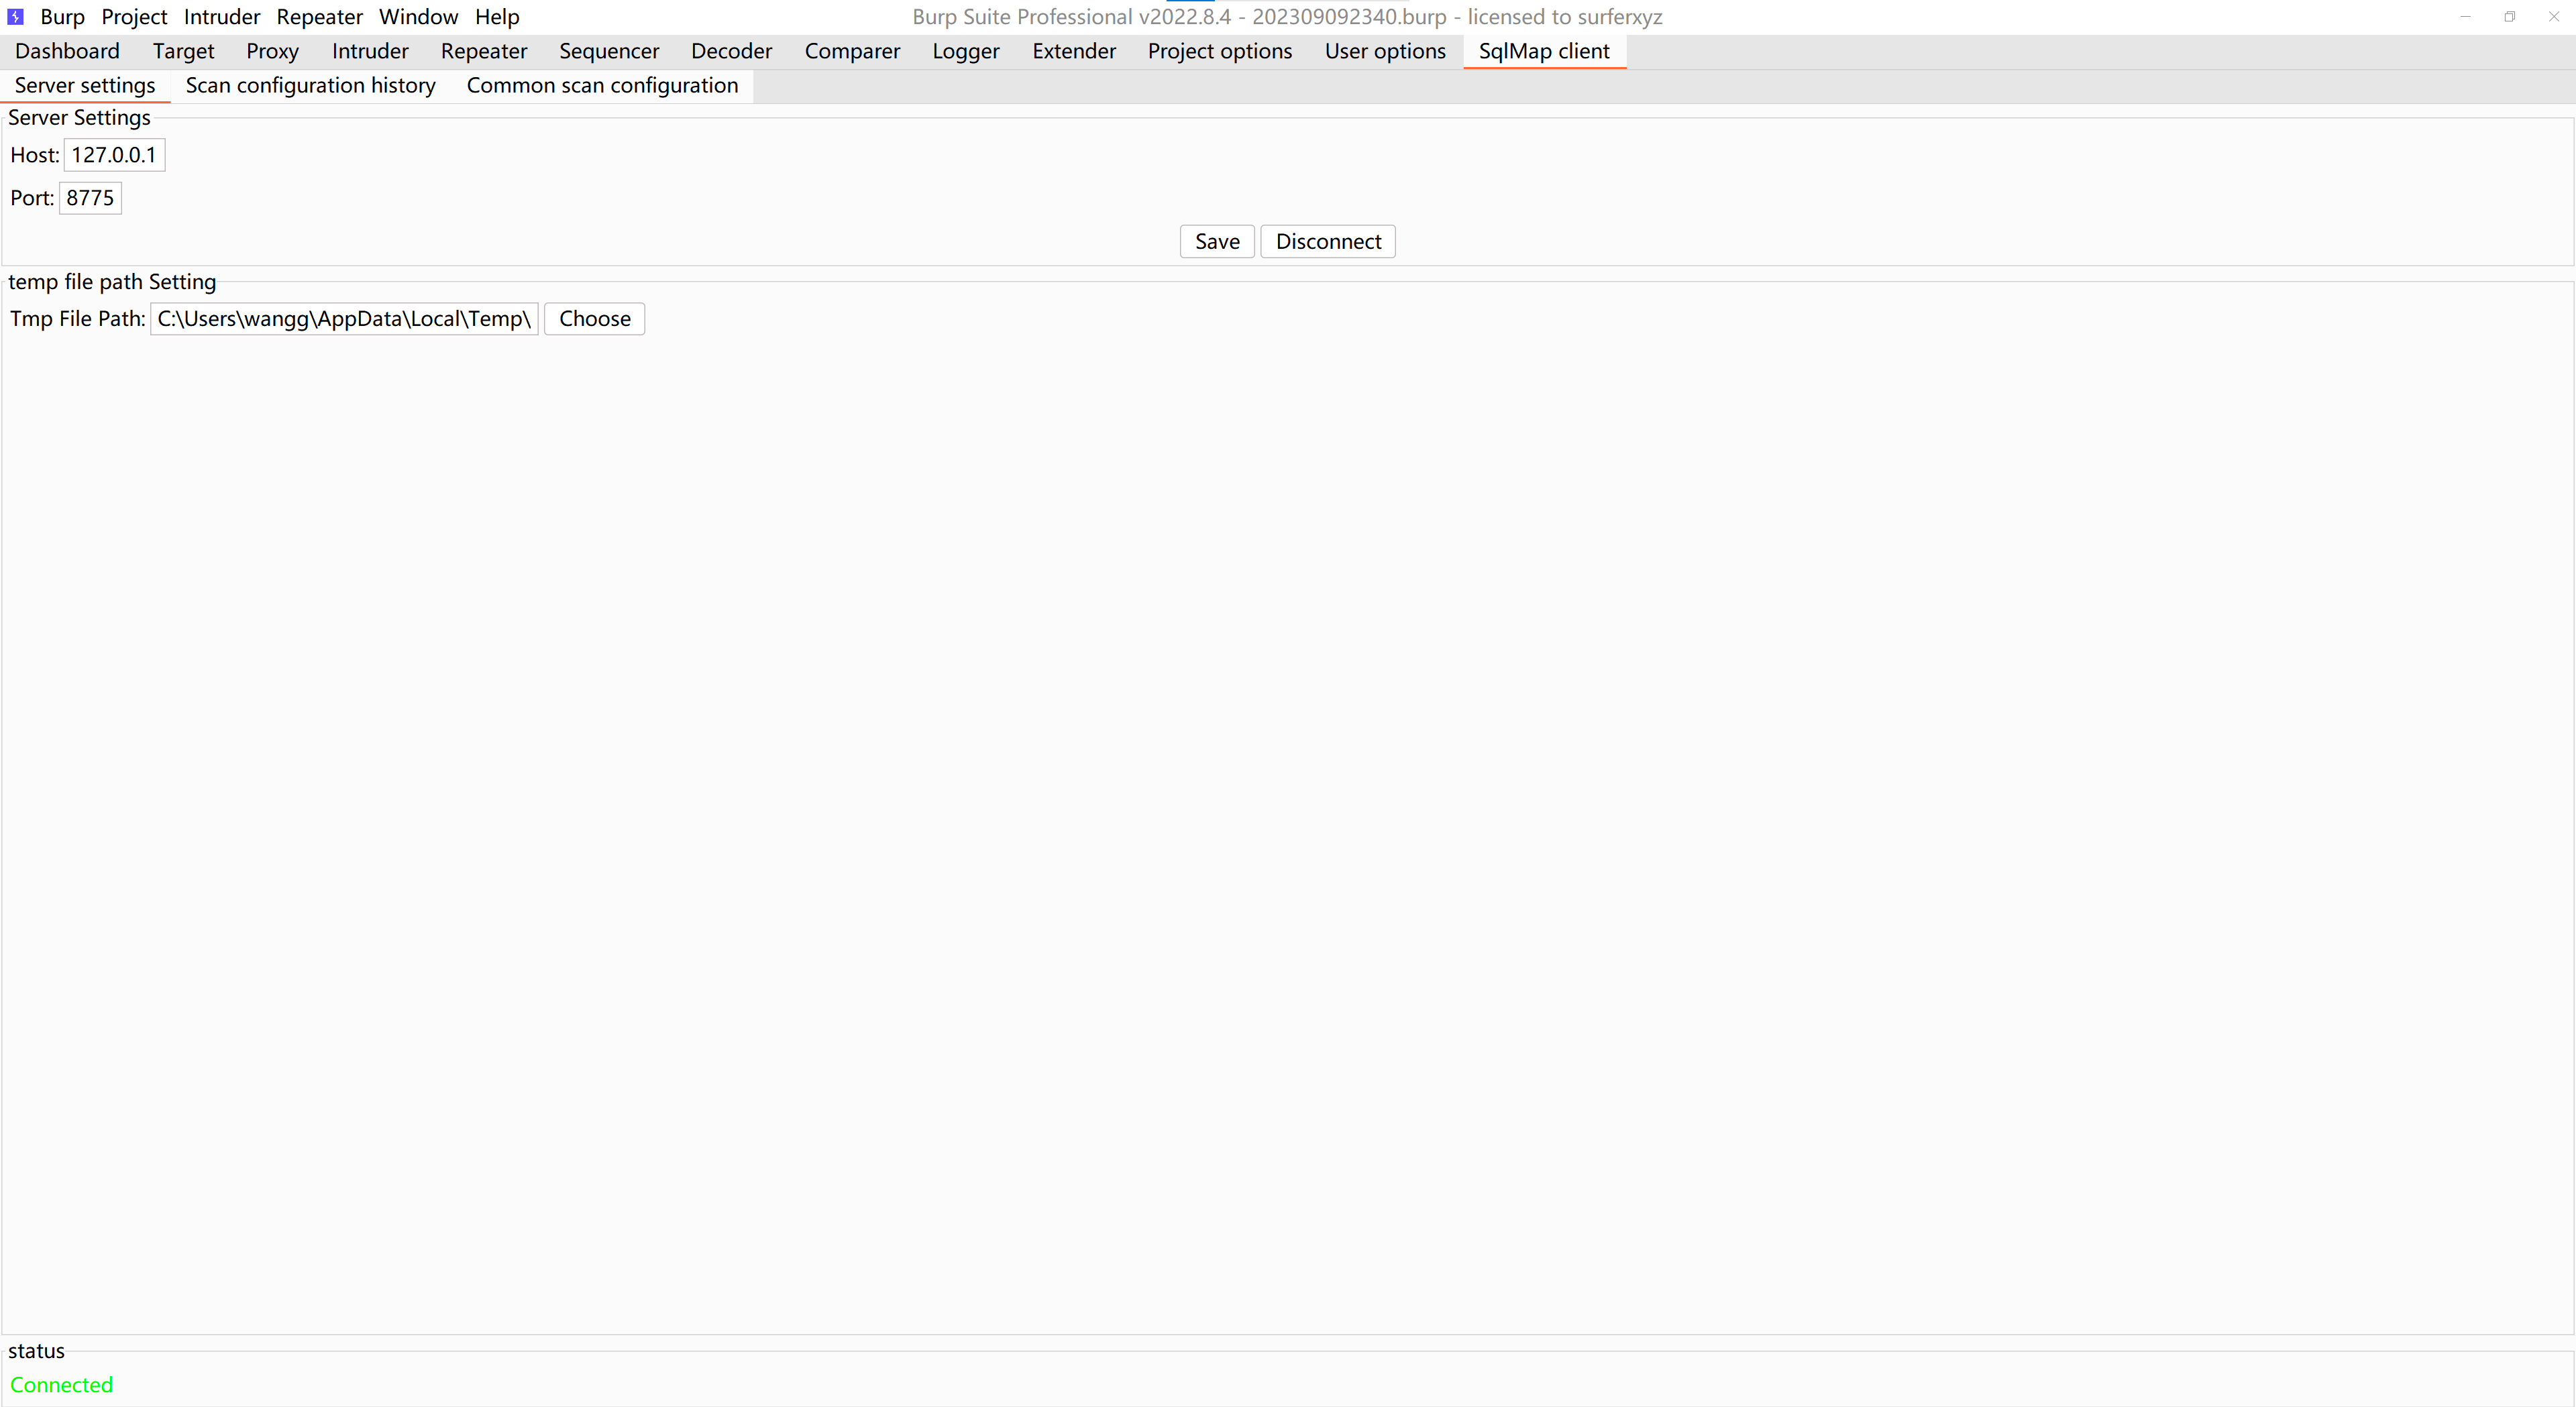Open the Burp menu
This screenshot has width=2576, height=1407.
[x=62, y=17]
